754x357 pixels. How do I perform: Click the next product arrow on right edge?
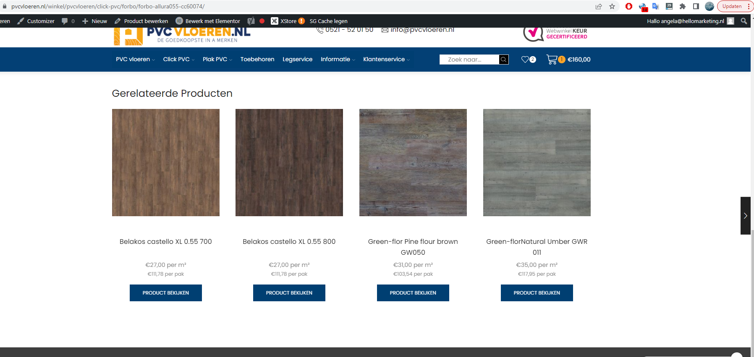[x=746, y=216]
